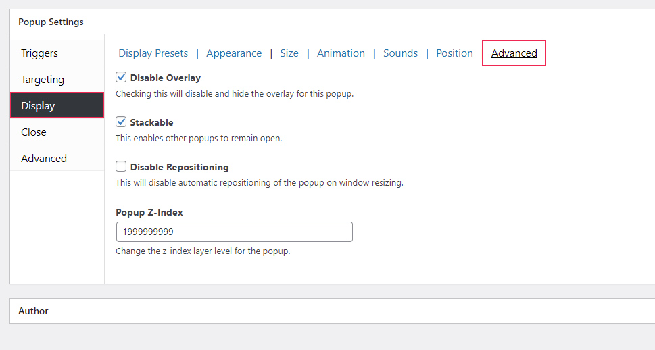Image resolution: width=655 pixels, height=350 pixels.
Task: Click the Stackable label text
Action: pyautogui.click(x=151, y=122)
